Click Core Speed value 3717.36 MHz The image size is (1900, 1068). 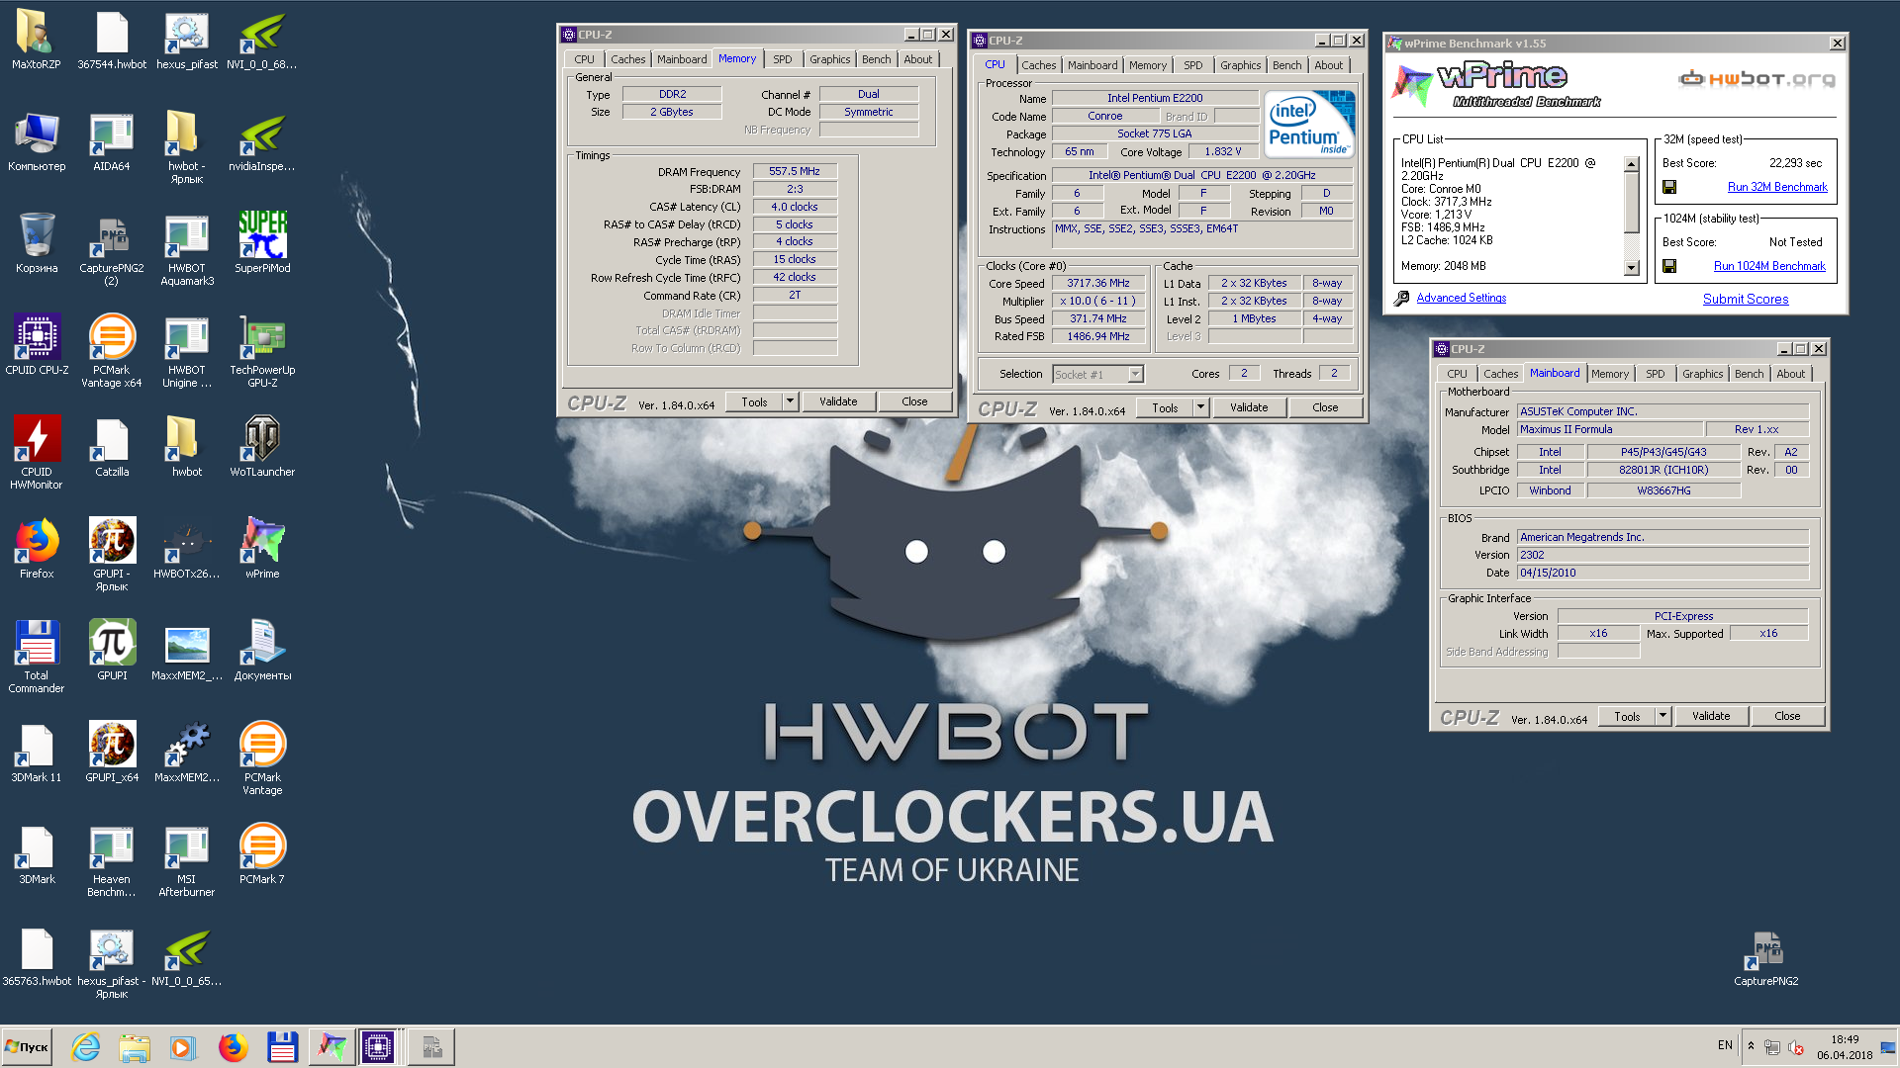tap(1097, 283)
